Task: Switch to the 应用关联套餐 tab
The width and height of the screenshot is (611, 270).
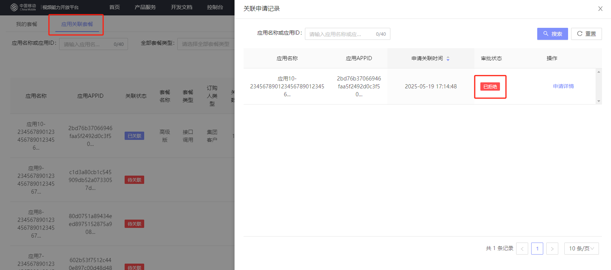Action: pyautogui.click(x=77, y=24)
